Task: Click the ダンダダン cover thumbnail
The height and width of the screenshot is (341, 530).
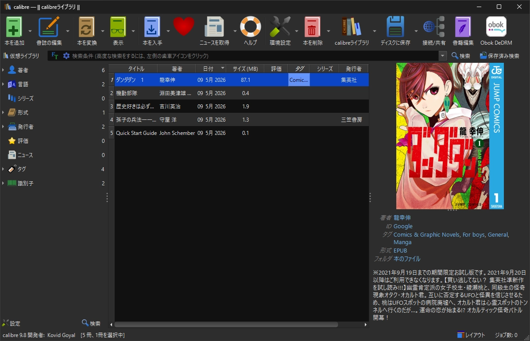Action: coord(450,136)
